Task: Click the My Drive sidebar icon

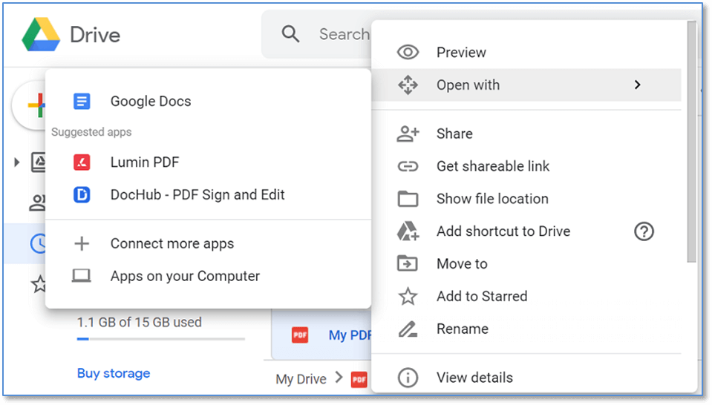Action: point(38,162)
